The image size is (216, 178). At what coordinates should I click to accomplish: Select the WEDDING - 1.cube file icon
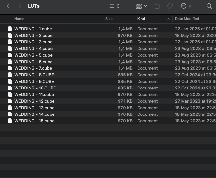coord(10,29)
